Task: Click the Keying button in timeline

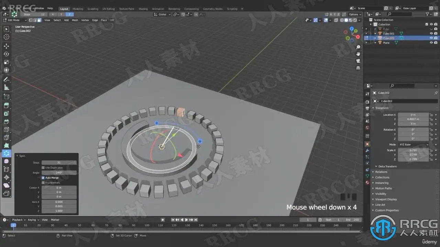Action: [33, 220]
